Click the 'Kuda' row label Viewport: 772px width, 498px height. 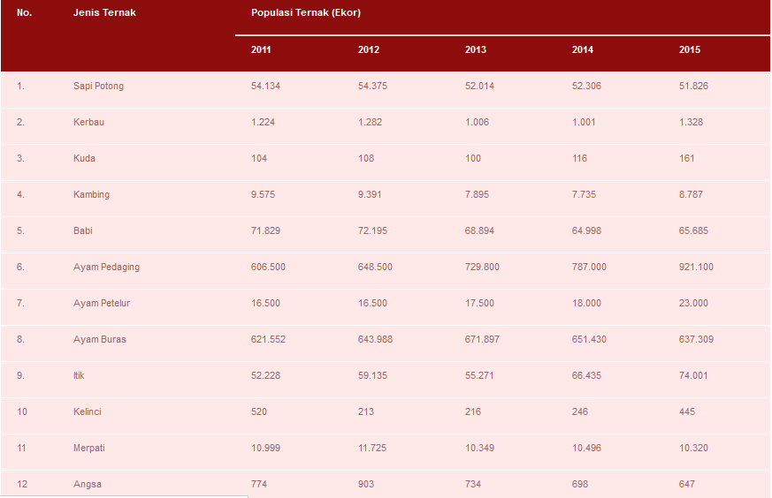[84, 158]
